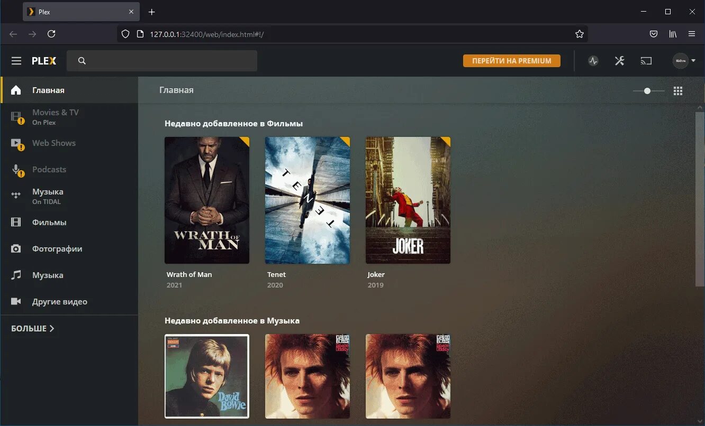Click the Web Shows play icon
705x426 pixels.
coord(17,144)
